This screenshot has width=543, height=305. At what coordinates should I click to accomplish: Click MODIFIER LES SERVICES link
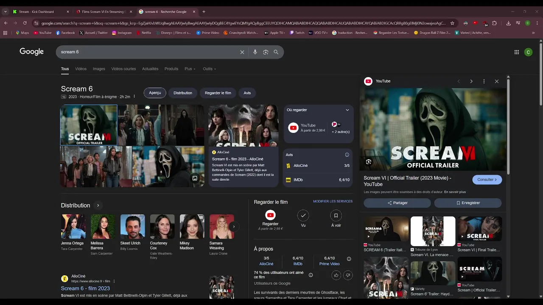pos(333,201)
